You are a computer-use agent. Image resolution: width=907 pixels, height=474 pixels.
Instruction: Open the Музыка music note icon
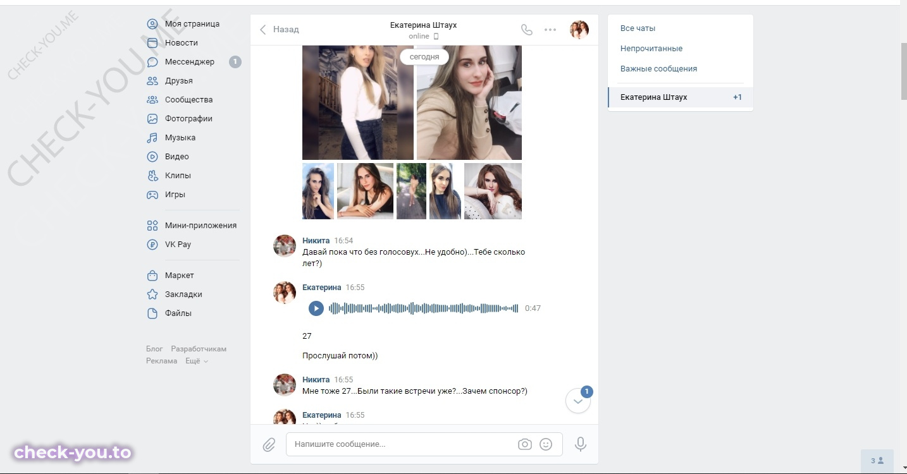pyautogui.click(x=152, y=138)
